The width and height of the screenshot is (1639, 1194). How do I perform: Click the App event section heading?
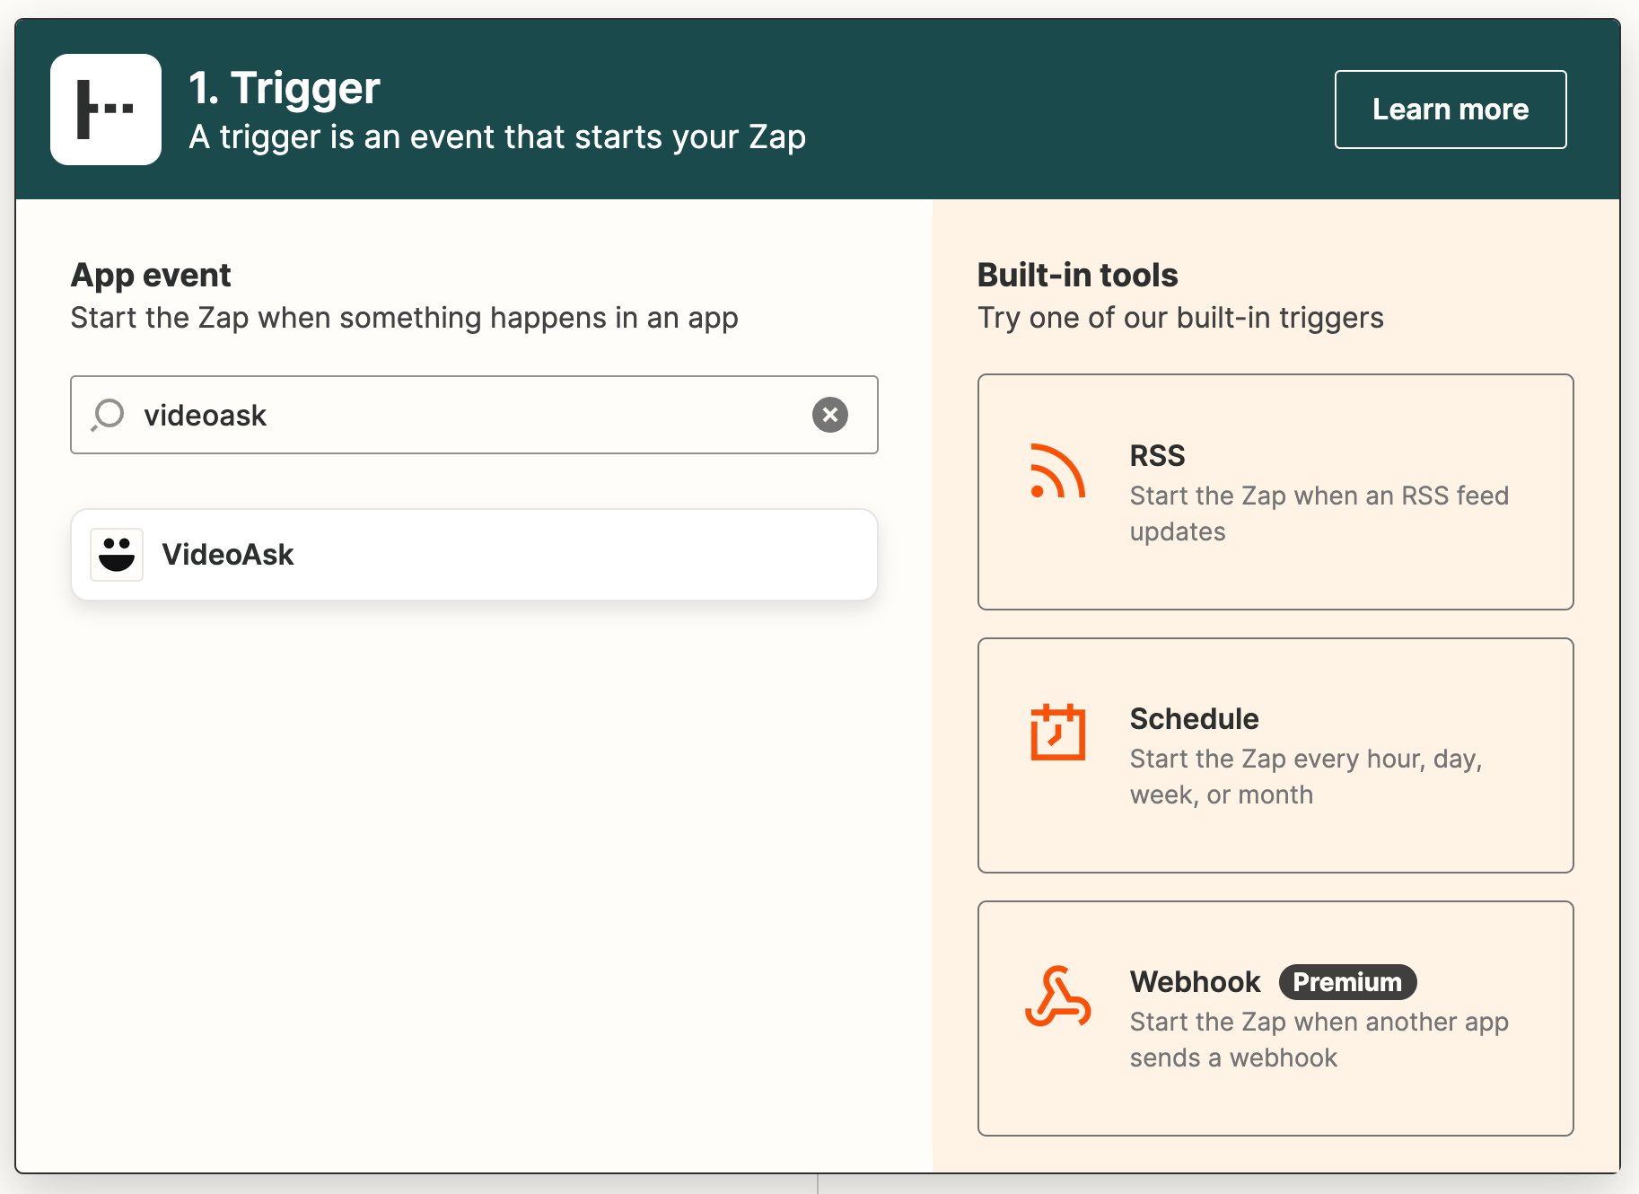click(x=151, y=275)
